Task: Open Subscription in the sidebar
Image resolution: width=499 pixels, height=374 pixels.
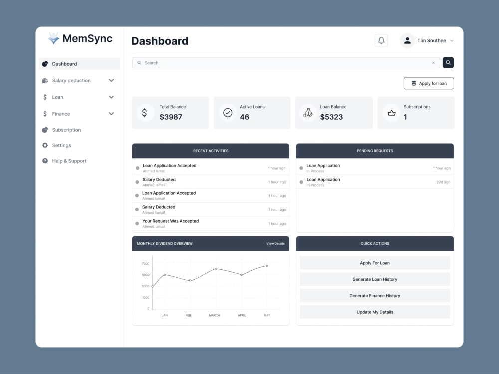Action: click(x=66, y=130)
